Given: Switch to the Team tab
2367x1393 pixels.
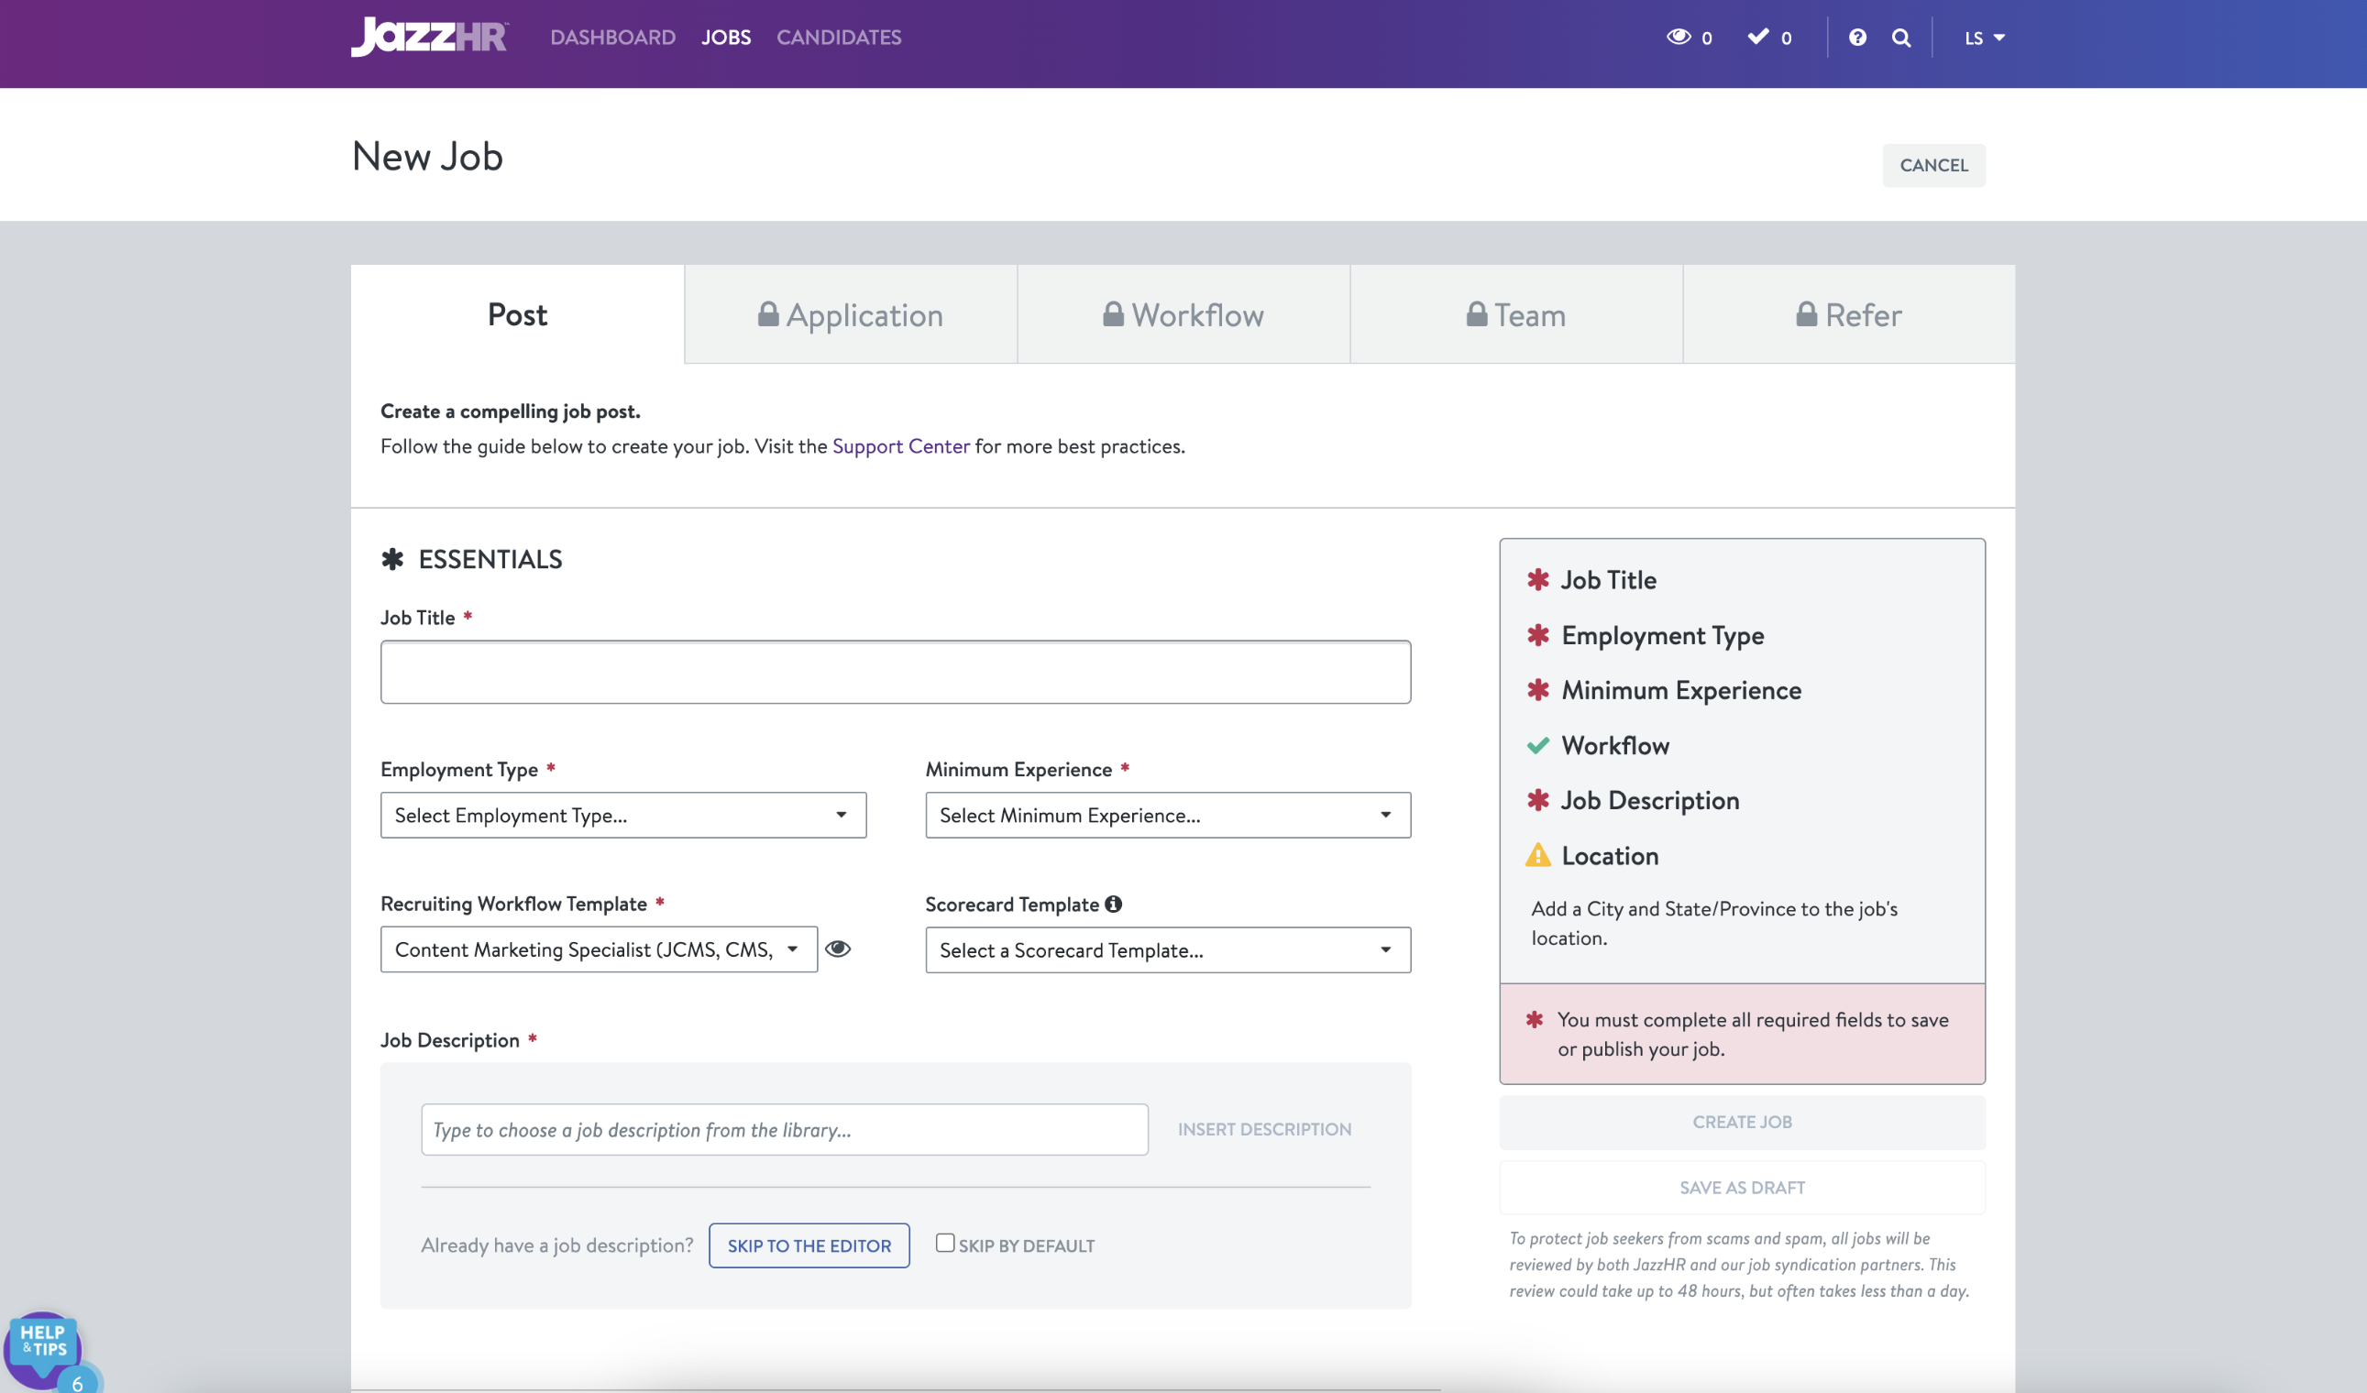Looking at the screenshot, I should point(1516,314).
